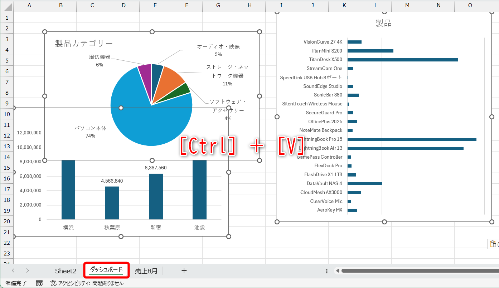Click the 6,367,560 data label

point(156,168)
